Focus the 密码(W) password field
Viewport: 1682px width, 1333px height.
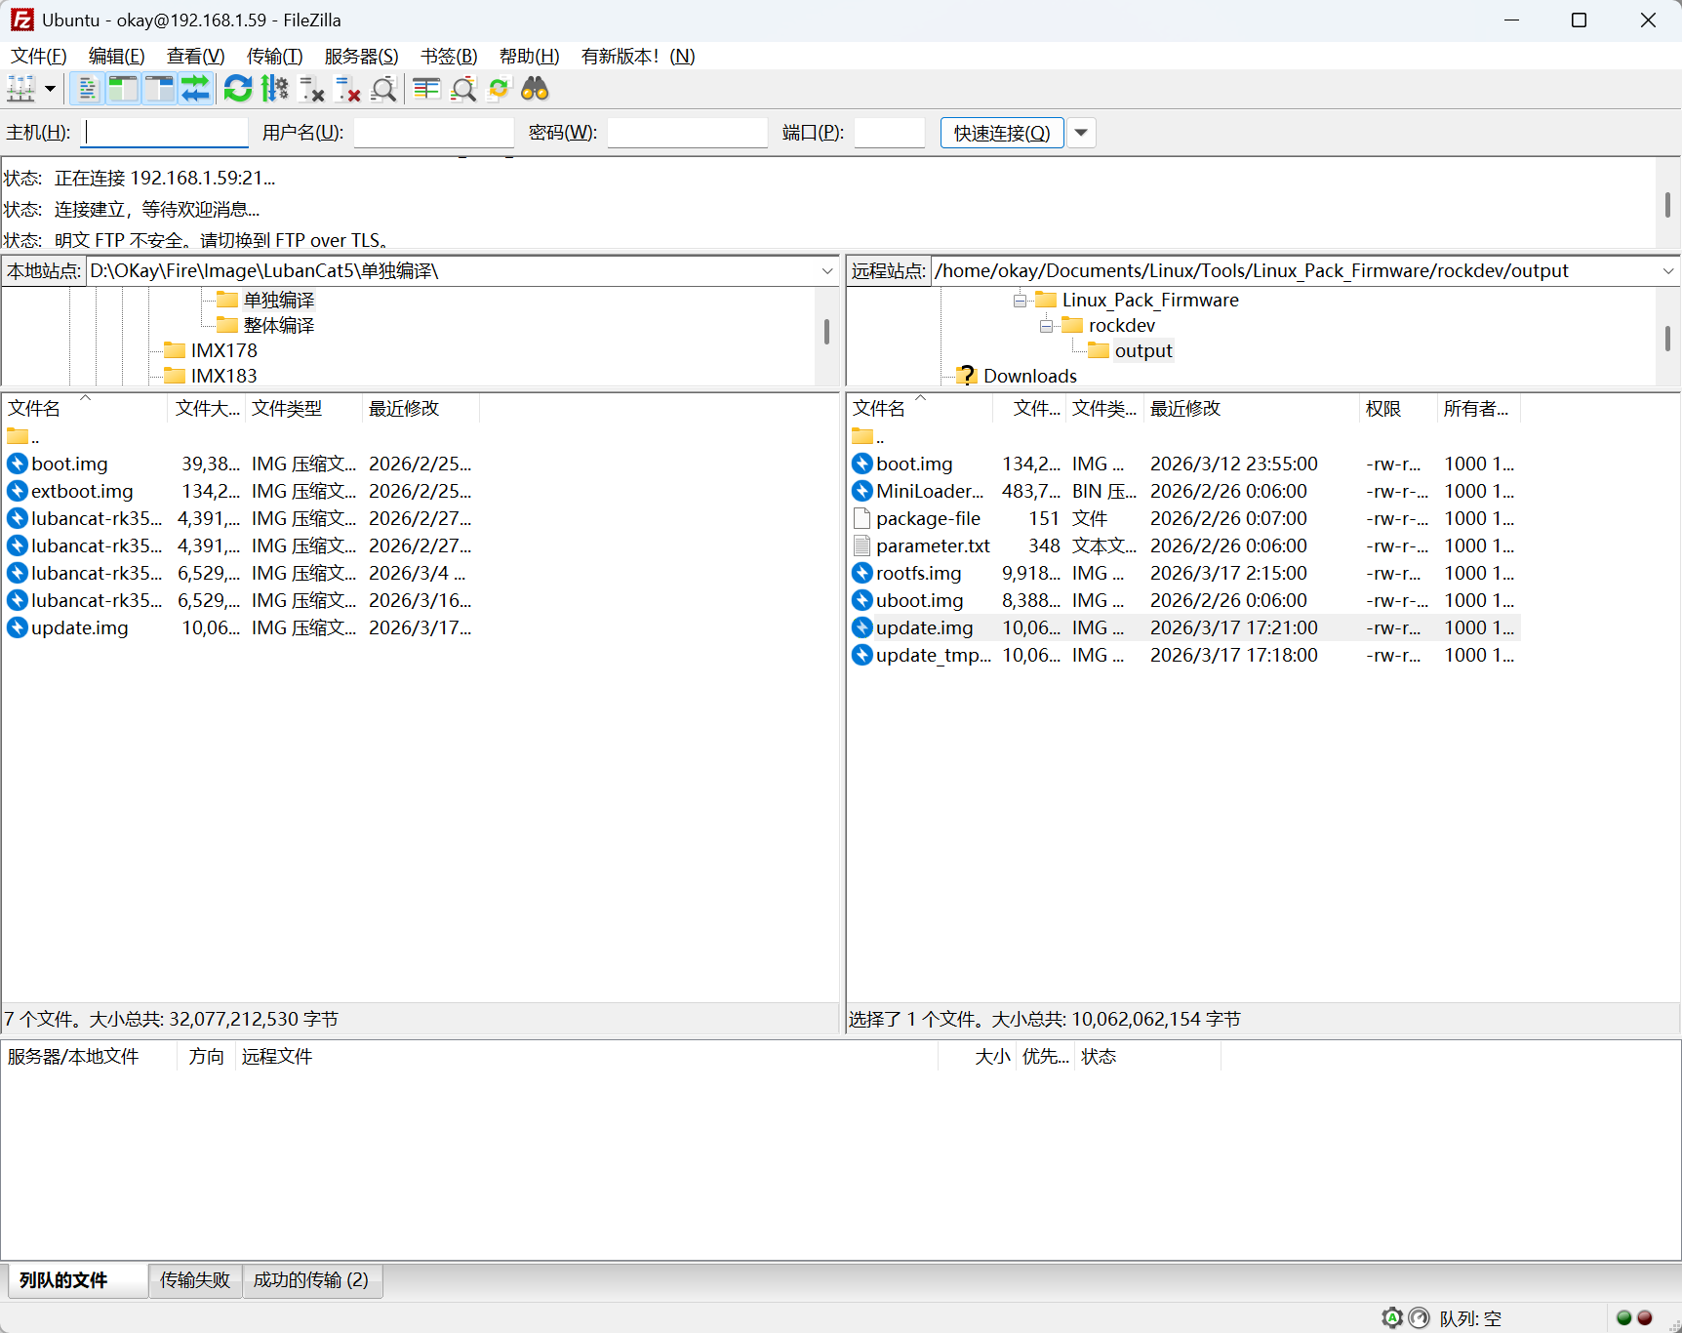(x=688, y=133)
